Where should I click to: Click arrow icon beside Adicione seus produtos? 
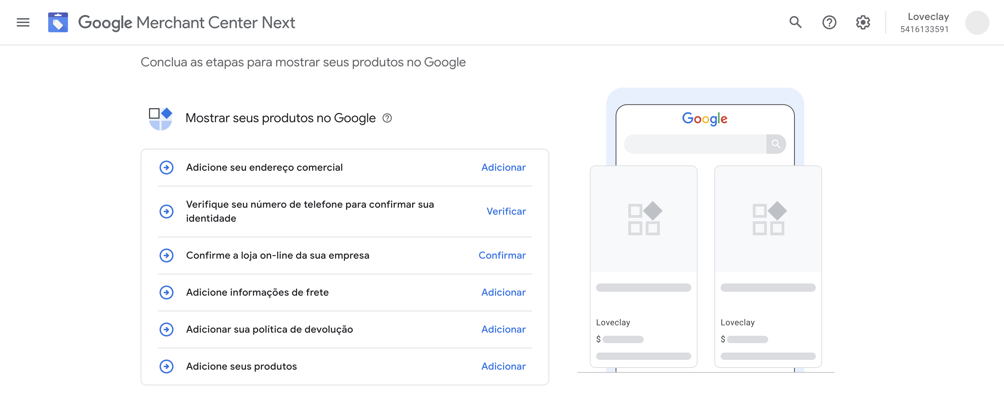pos(167,366)
